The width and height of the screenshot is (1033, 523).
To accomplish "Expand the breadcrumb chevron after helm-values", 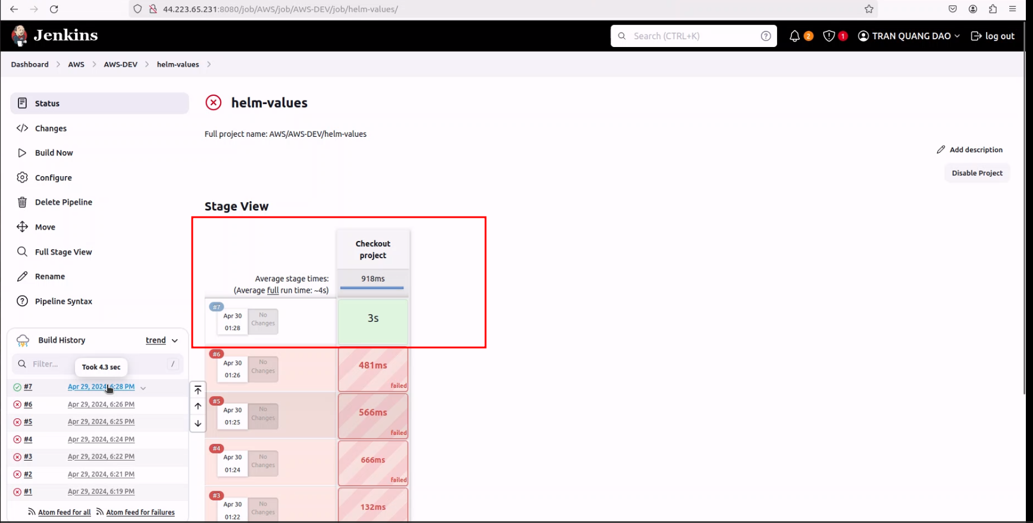I will pos(209,64).
